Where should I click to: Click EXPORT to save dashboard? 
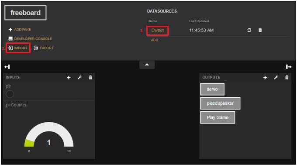pyautogui.click(x=44, y=48)
